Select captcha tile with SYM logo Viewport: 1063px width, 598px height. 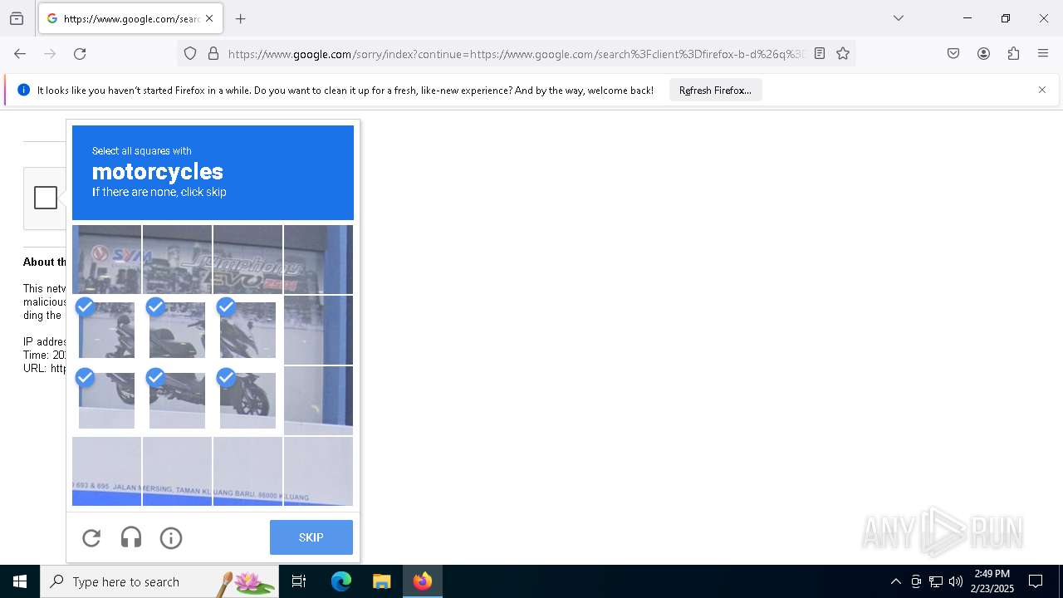click(x=106, y=259)
